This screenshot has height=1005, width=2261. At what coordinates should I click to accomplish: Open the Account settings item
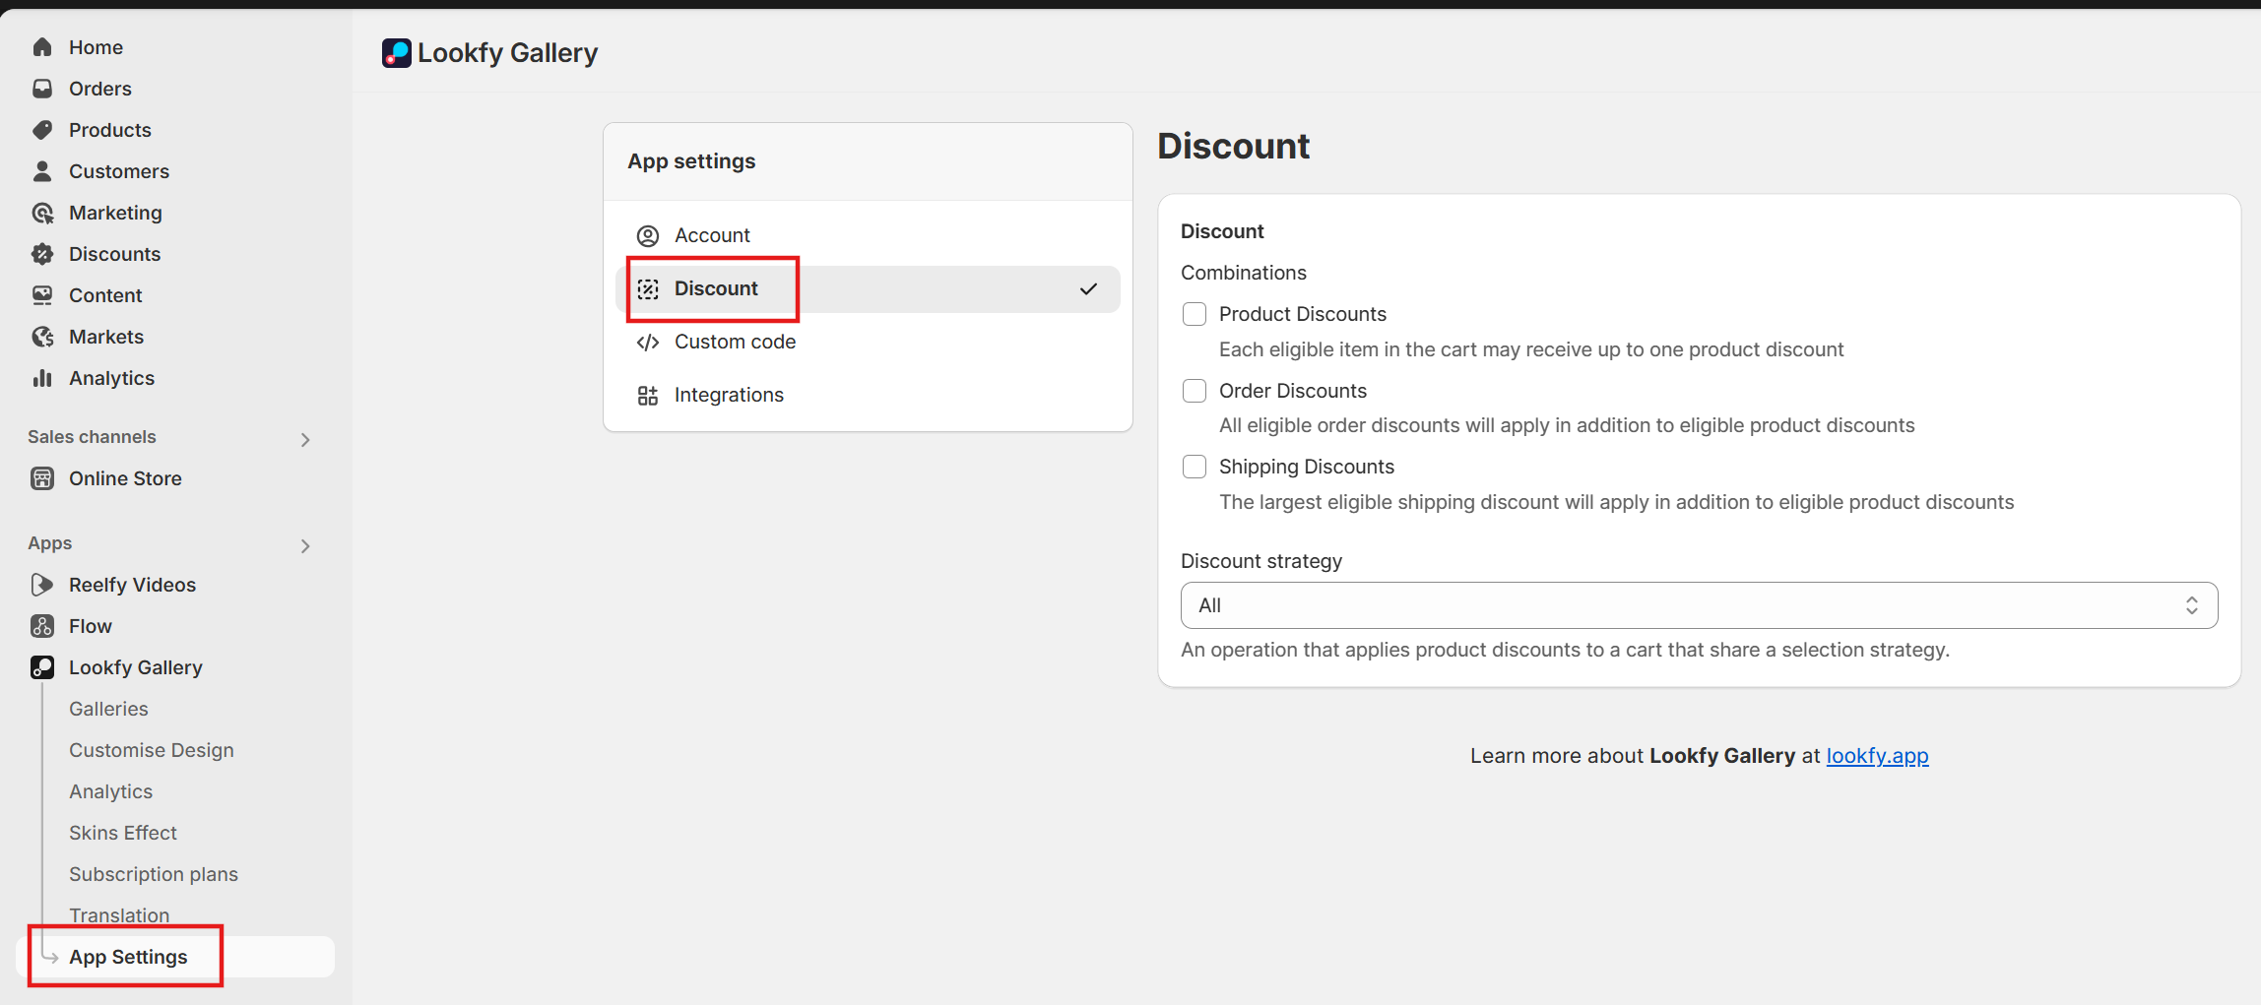(x=868, y=235)
